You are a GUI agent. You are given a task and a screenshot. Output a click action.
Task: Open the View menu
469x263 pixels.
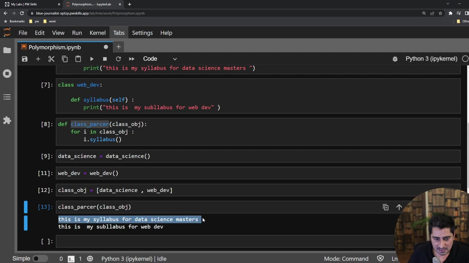pyautogui.click(x=58, y=33)
